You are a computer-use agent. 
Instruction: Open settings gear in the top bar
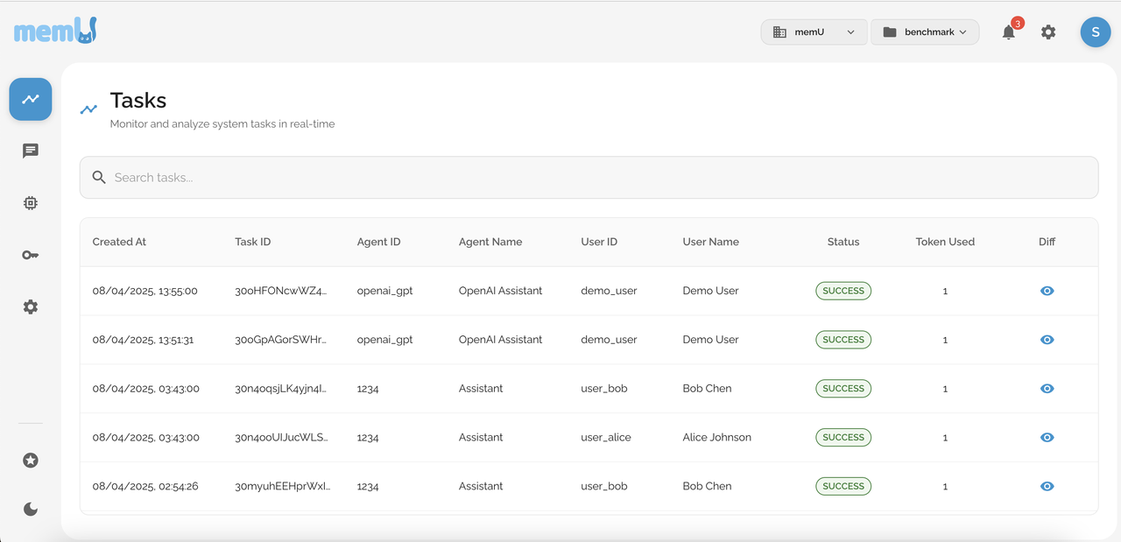(1048, 32)
